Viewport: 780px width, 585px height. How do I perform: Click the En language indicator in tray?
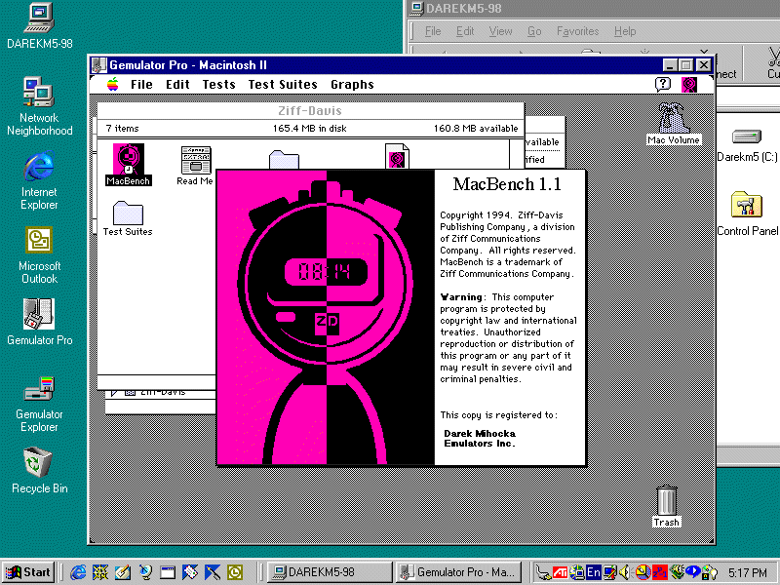[594, 572]
